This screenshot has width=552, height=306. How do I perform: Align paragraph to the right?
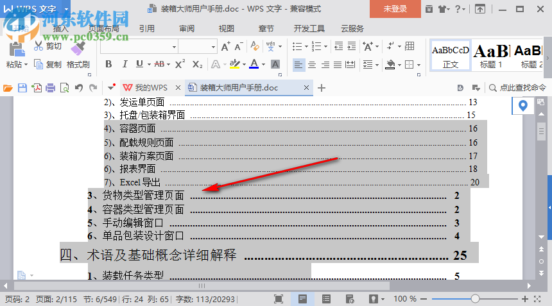click(325, 65)
